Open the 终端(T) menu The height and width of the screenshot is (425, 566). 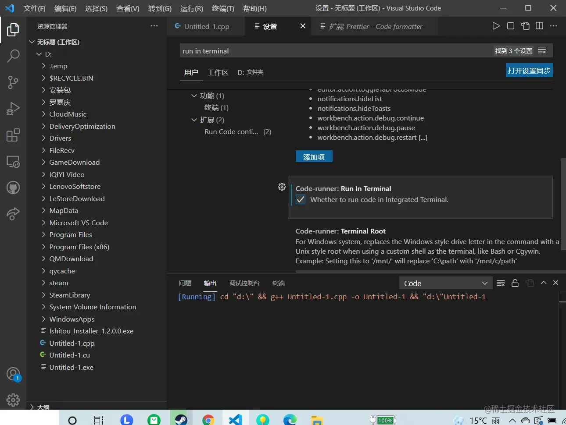pyautogui.click(x=223, y=8)
